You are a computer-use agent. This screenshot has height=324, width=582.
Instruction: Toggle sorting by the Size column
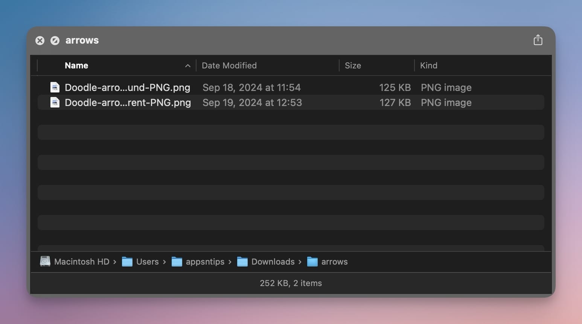tap(353, 65)
